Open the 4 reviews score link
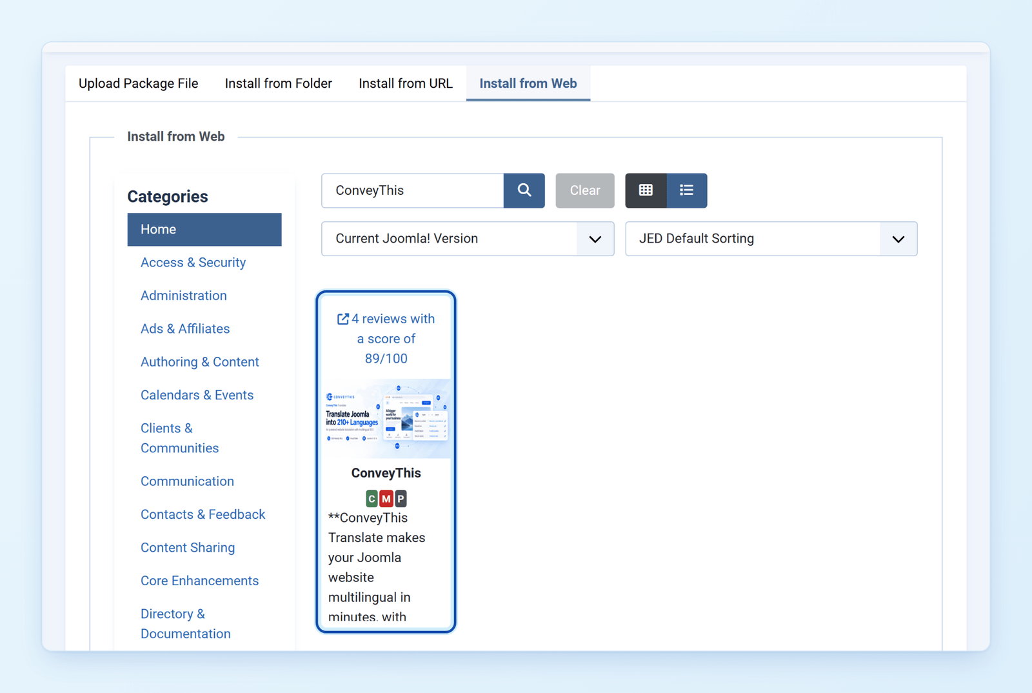1032x693 pixels. (x=386, y=339)
